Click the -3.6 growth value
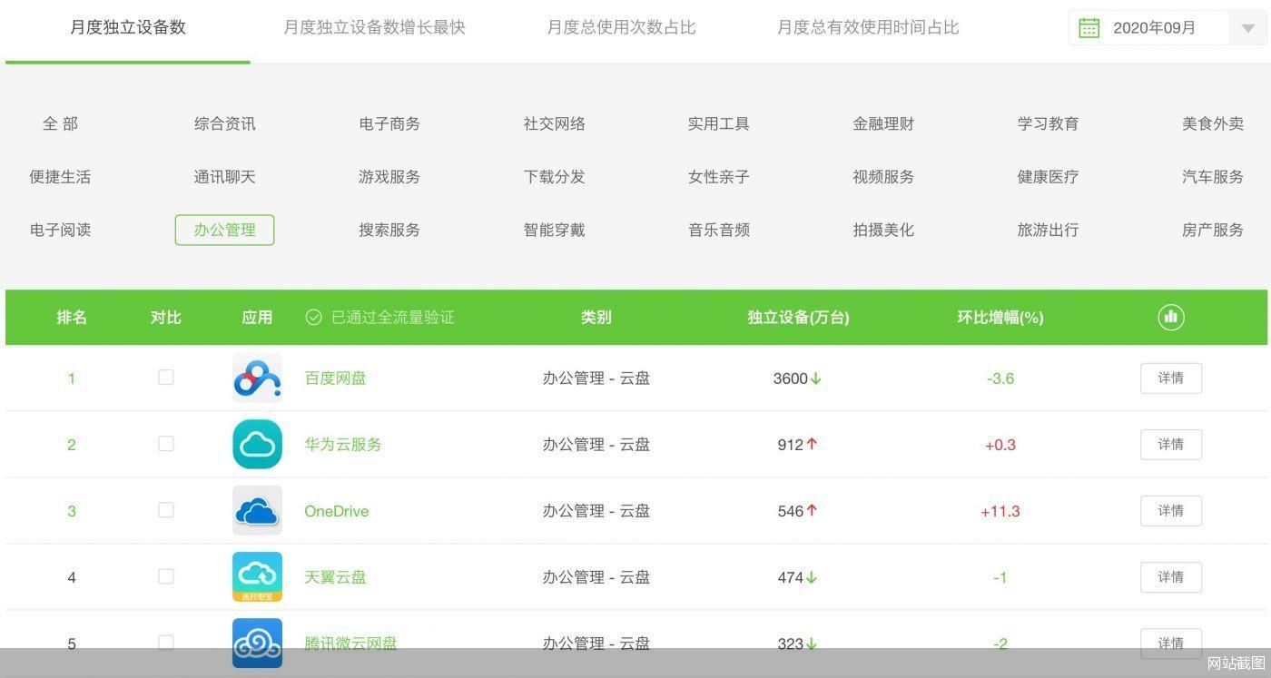 point(1000,378)
